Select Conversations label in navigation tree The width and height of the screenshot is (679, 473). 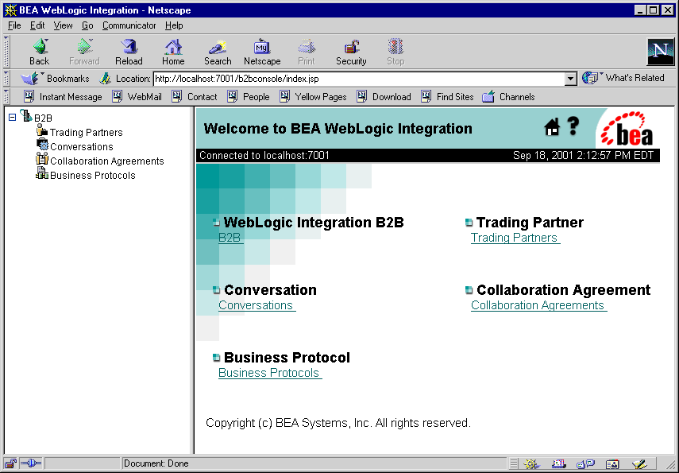pos(82,146)
